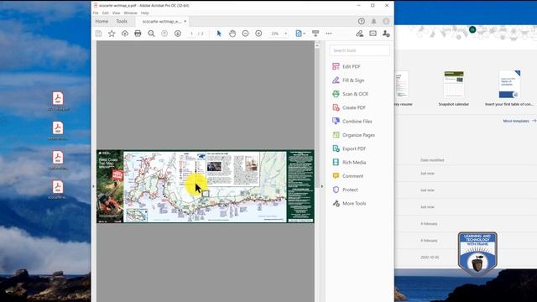This screenshot has height=302, width=537.
Task: Open the find text magnifier icon
Action: click(151, 34)
